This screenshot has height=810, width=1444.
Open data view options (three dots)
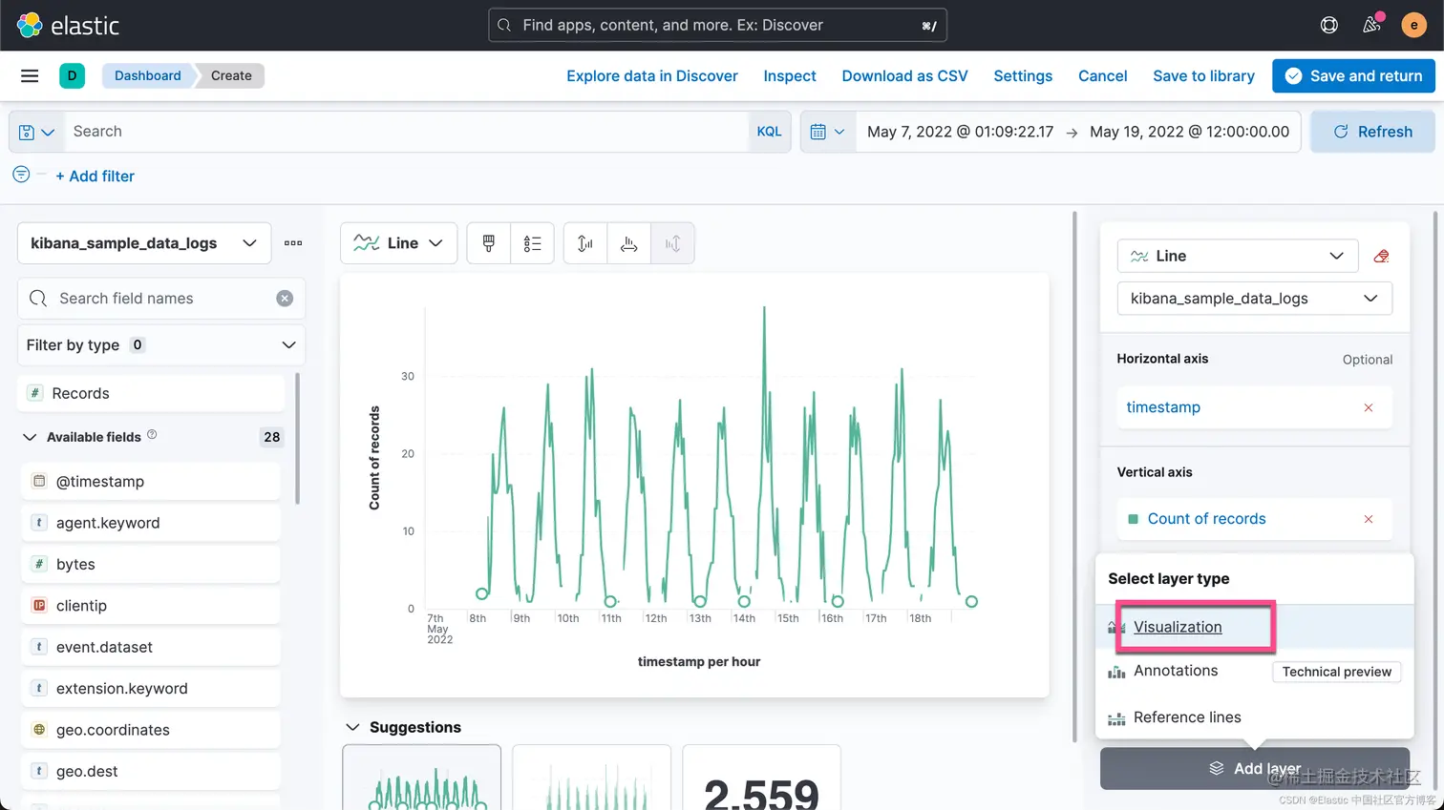point(293,243)
